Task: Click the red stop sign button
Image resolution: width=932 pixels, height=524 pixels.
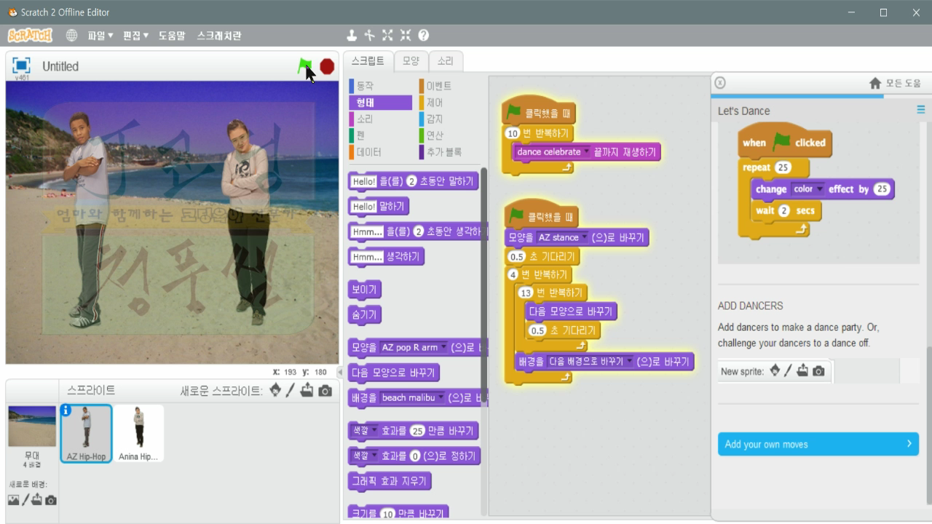Action: pyautogui.click(x=327, y=66)
